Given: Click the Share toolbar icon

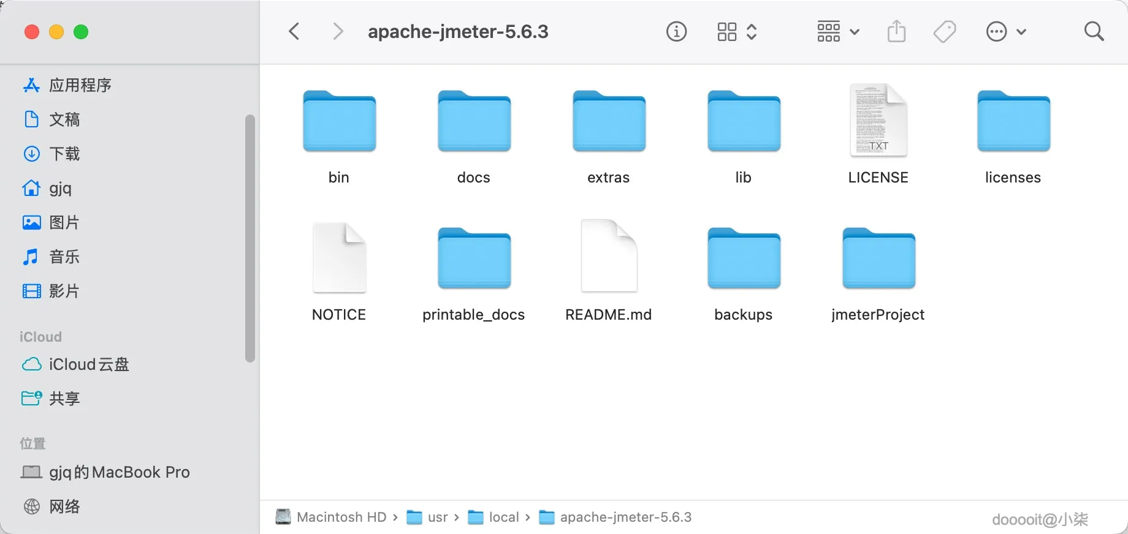Looking at the screenshot, I should point(896,31).
